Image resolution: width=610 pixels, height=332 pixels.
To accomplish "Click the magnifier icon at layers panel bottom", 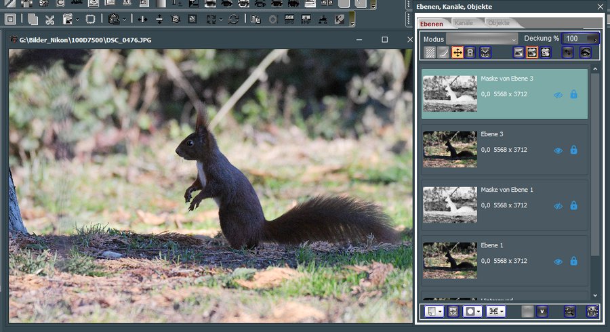I will point(571,311).
